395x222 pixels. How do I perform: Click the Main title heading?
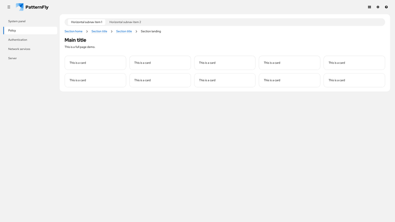point(76,40)
